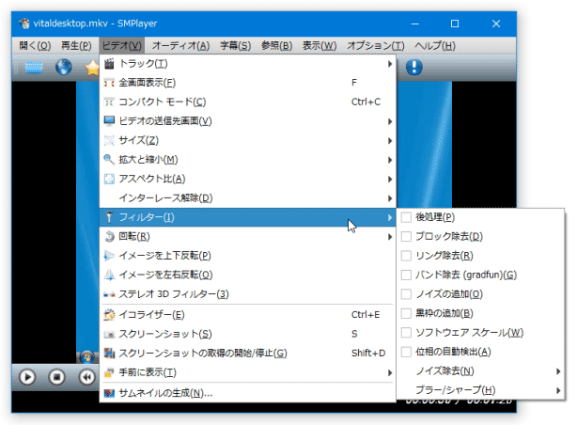Click サムネイルの生成(N) thumbnail generator
This screenshot has width=576, height=425.
(165, 393)
